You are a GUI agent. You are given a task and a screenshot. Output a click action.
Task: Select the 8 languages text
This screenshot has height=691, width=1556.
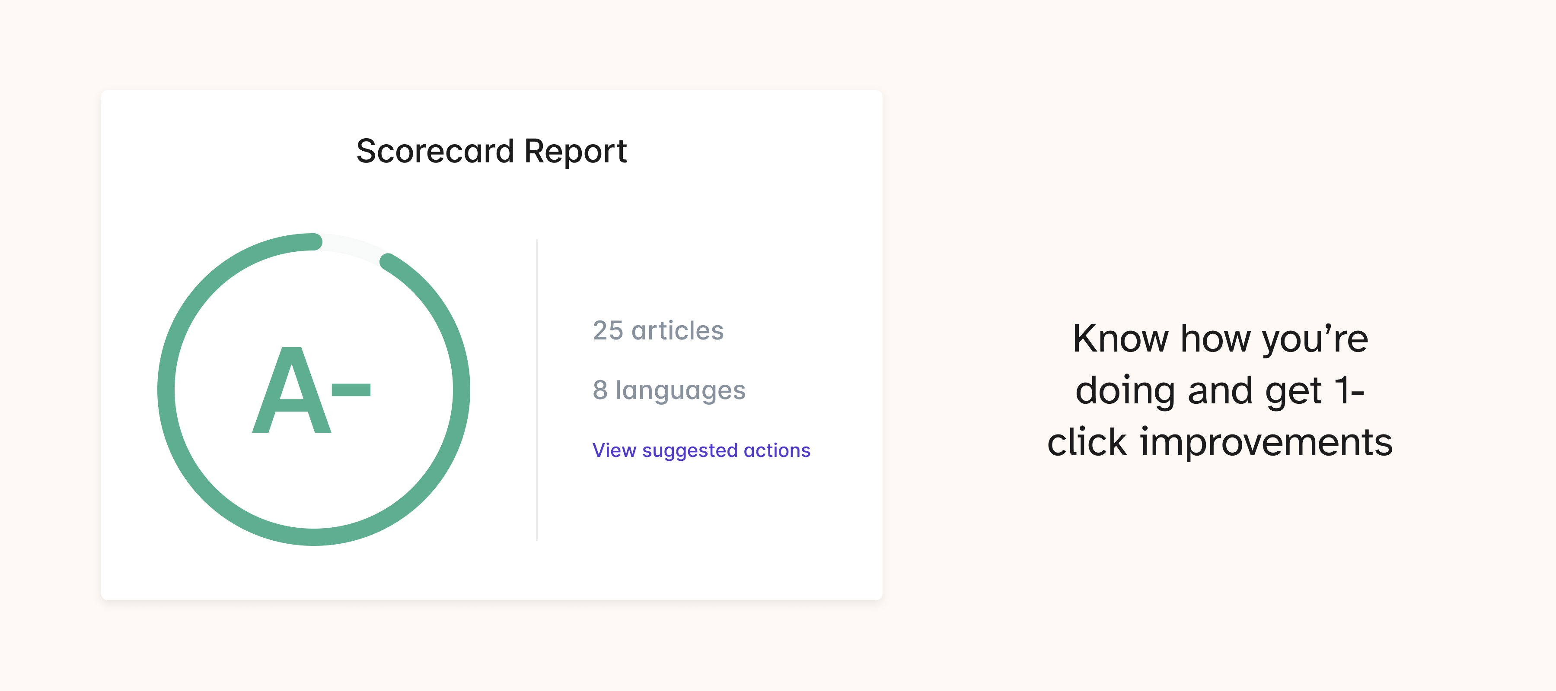click(669, 390)
